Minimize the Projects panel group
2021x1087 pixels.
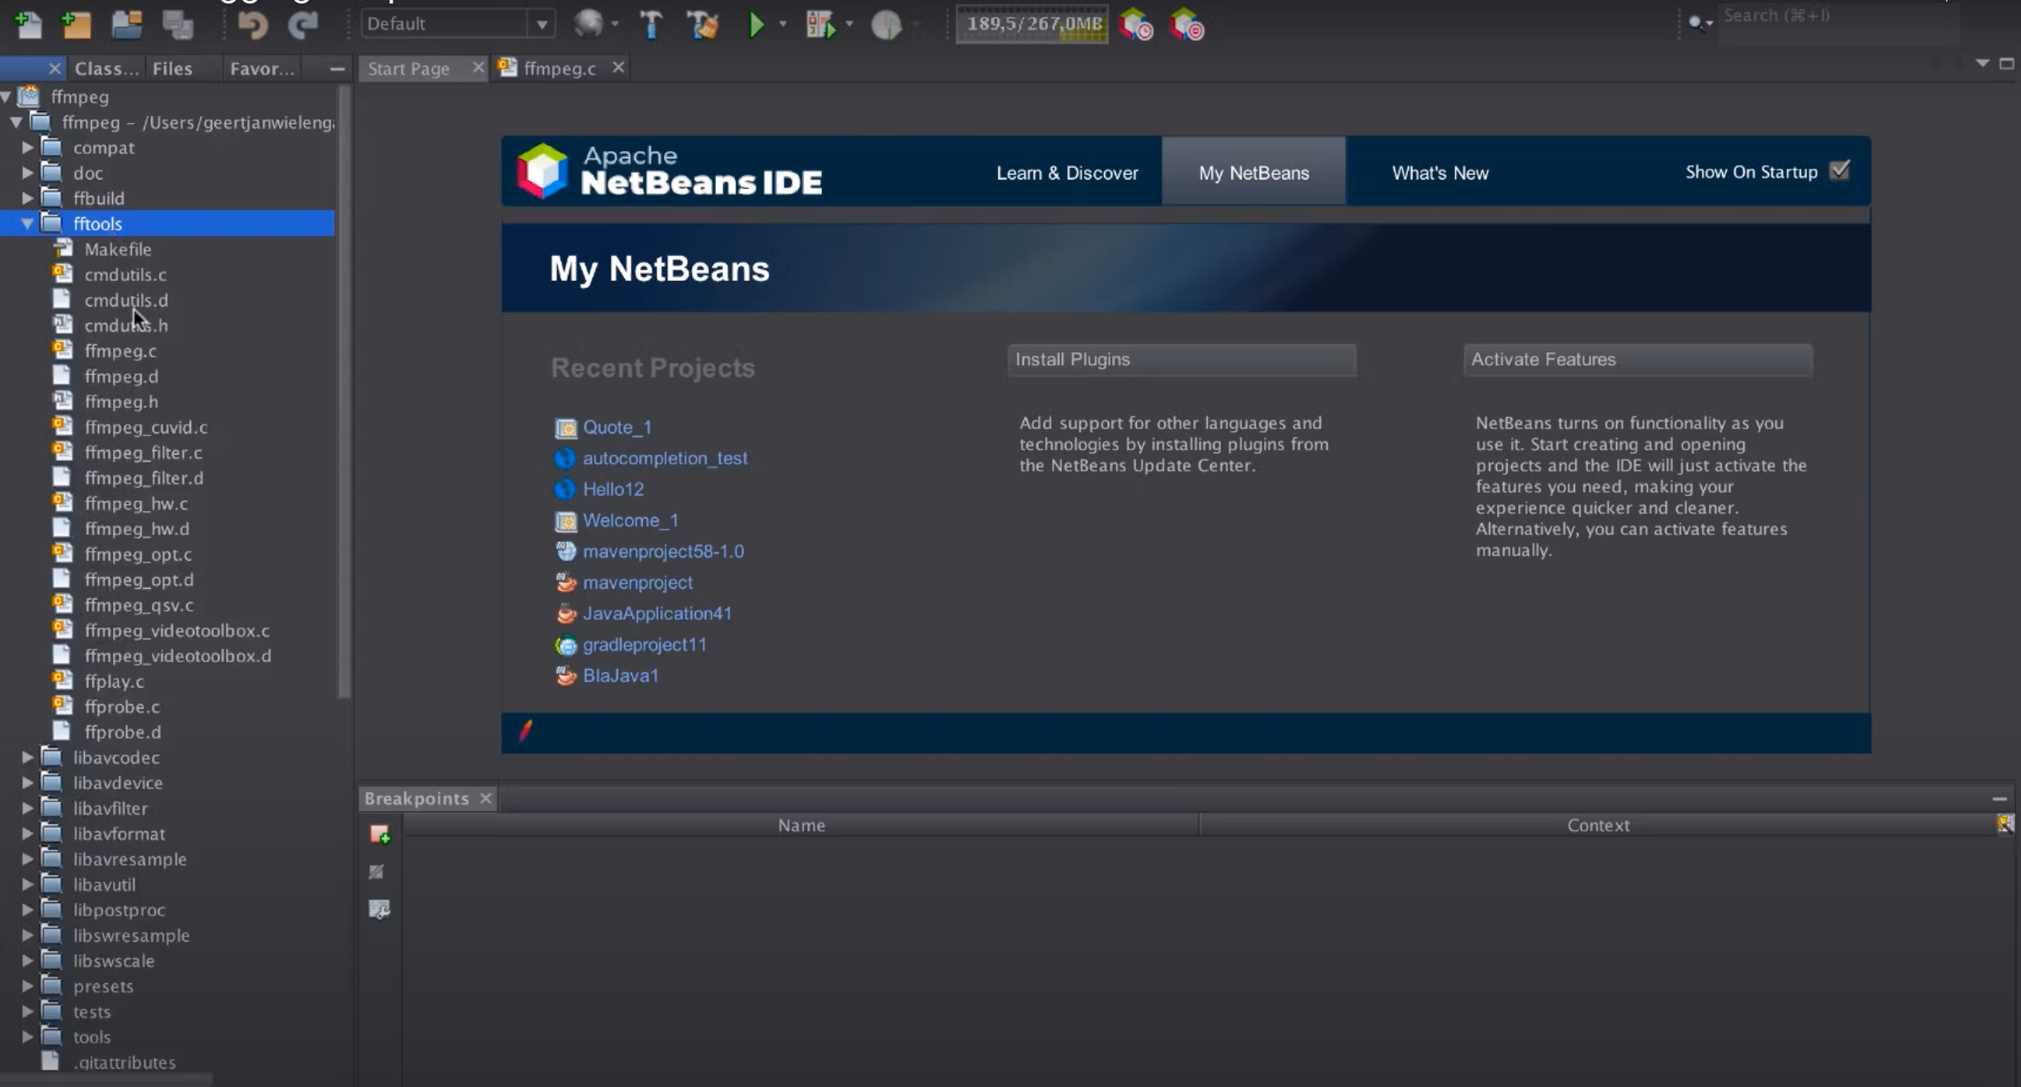coord(338,69)
